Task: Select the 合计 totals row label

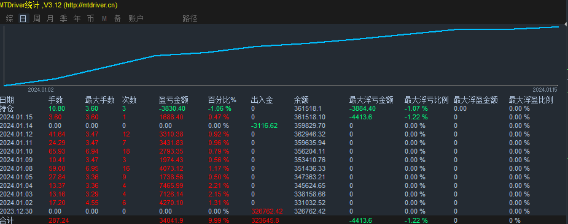Action: click(7, 220)
